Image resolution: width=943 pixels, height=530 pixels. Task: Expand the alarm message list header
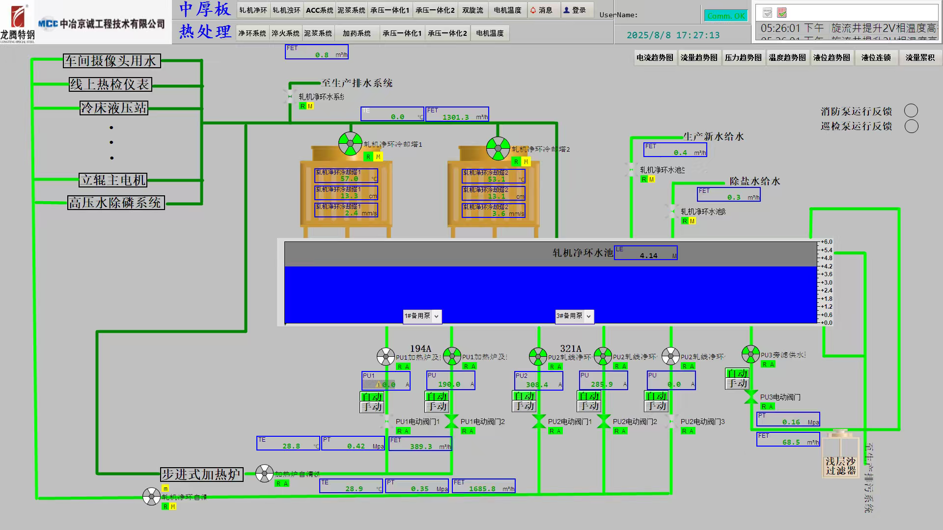click(846, 13)
